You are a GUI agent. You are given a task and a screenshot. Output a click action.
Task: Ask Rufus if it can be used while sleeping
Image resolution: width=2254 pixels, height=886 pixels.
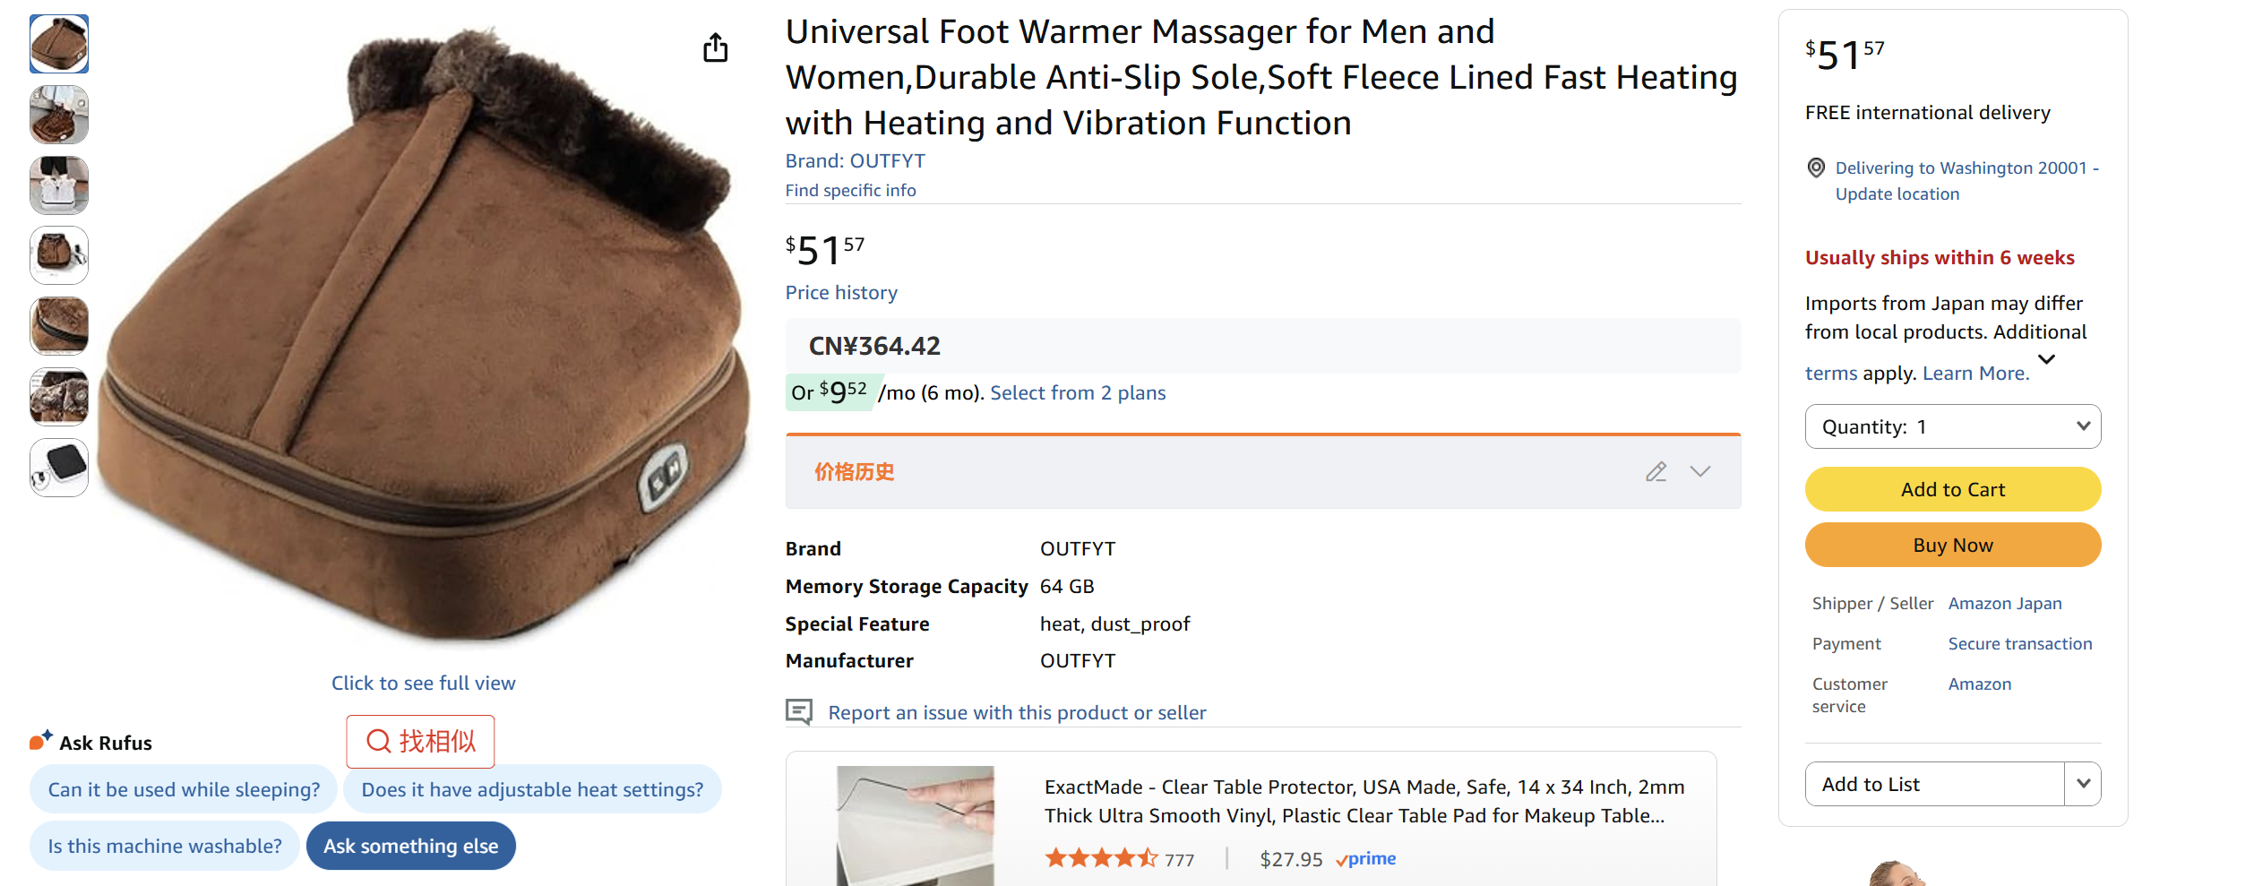183,789
